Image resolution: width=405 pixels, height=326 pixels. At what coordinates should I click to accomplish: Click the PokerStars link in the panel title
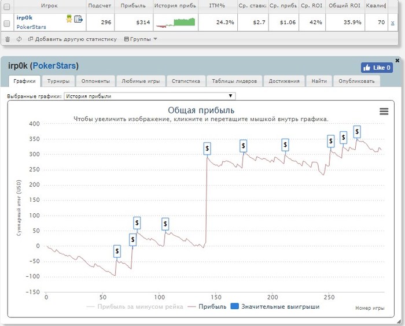[54, 65]
